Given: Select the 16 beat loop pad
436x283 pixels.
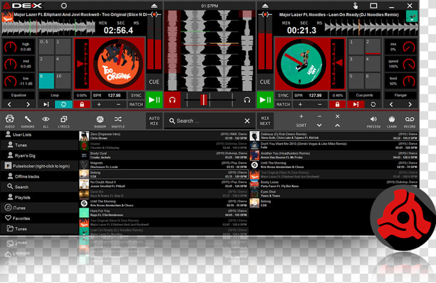Looking at the screenshot, I should point(63,80).
